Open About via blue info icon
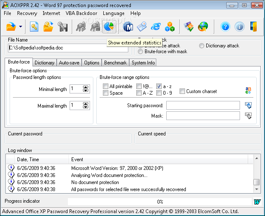This screenshot has height=216, width=265. pyautogui.click(x=240, y=27)
